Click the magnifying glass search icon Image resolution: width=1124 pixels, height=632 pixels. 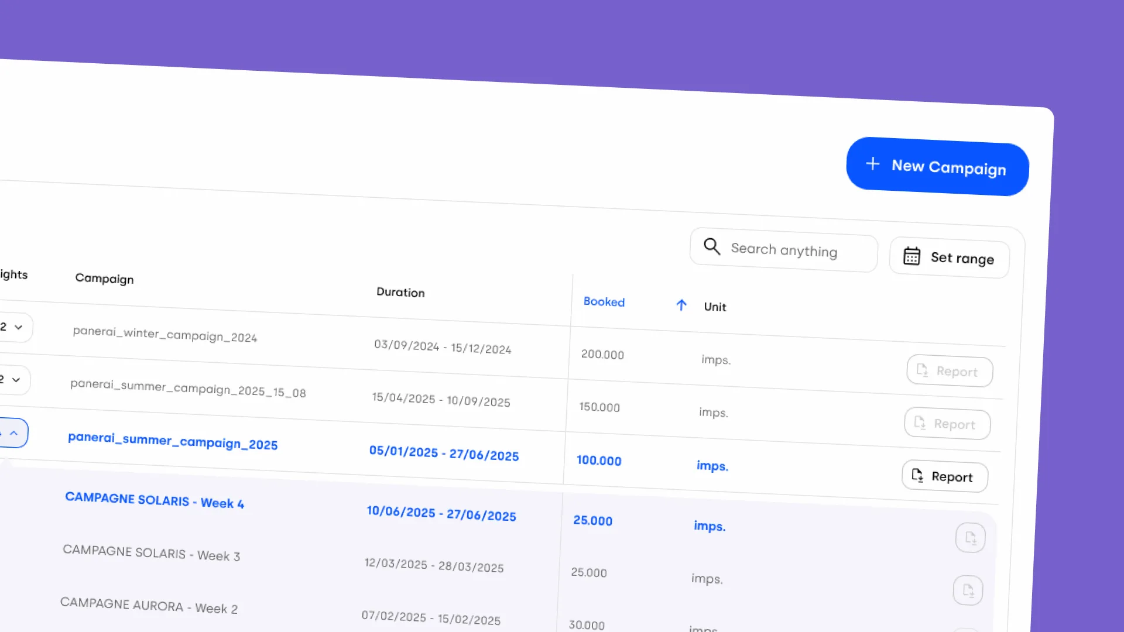pyautogui.click(x=712, y=246)
